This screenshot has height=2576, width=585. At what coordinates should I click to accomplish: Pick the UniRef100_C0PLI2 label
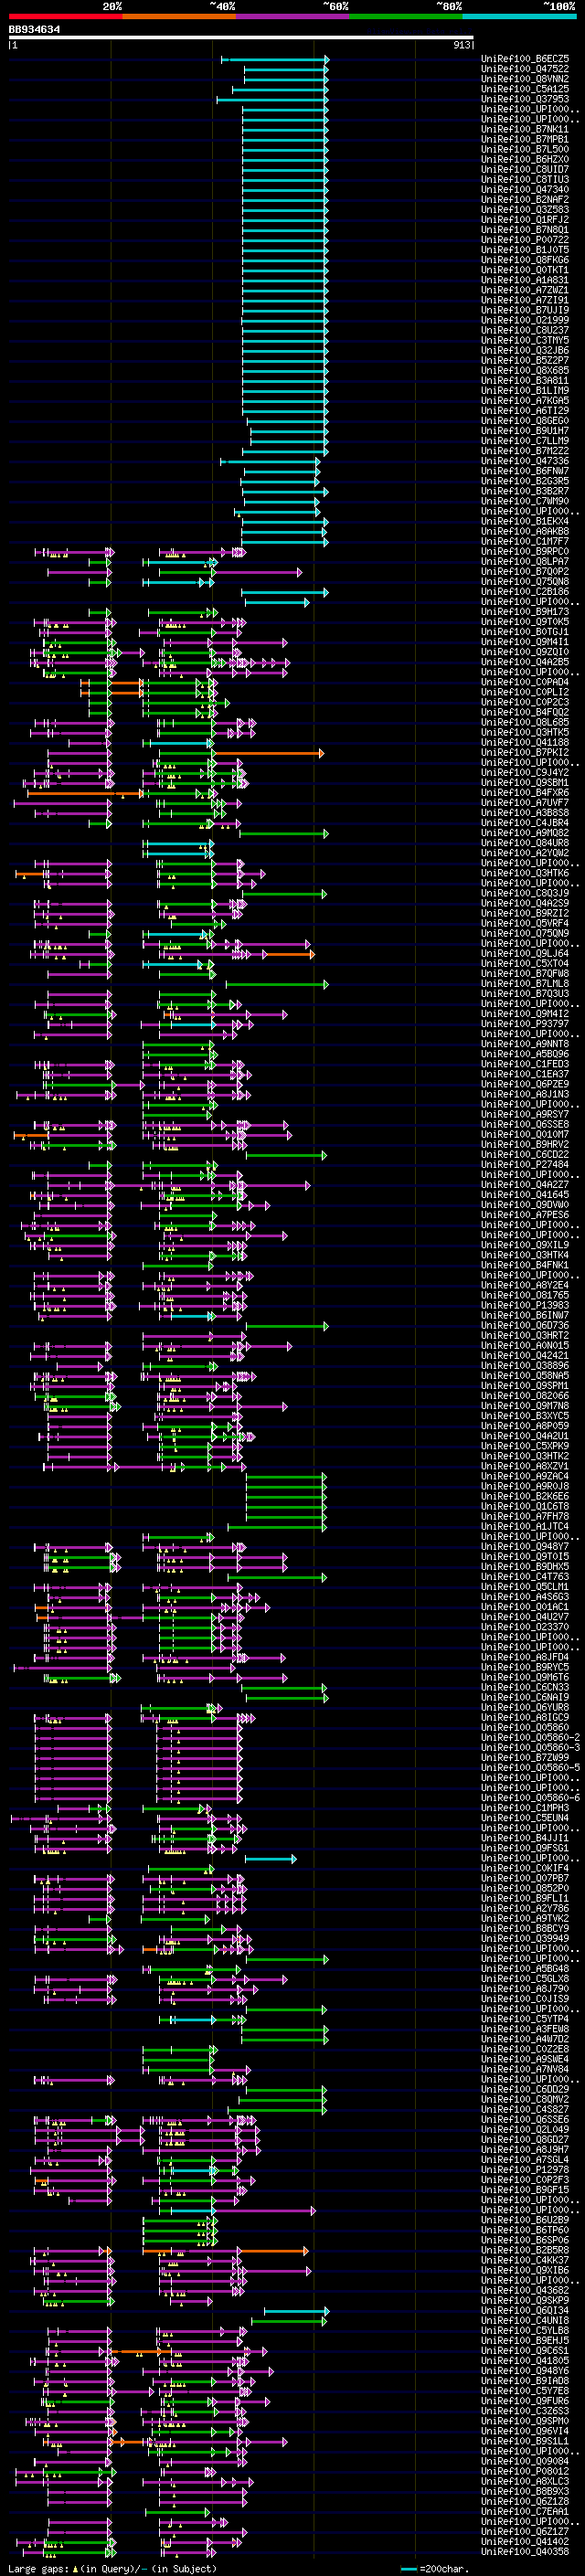coord(525,692)
